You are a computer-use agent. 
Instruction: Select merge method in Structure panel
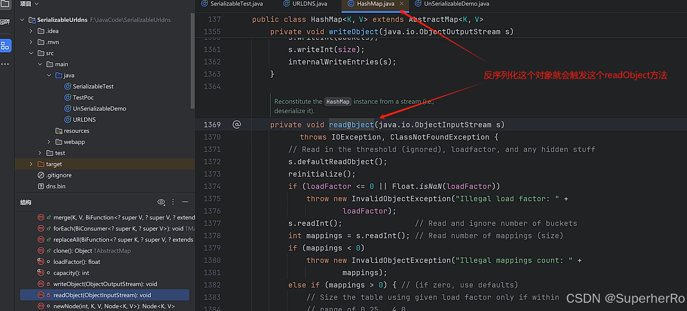point(116,217)
